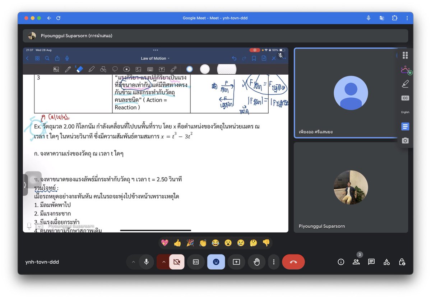Send the thinking face reaction
431x298 pixels.
click(x=253, y=243)
